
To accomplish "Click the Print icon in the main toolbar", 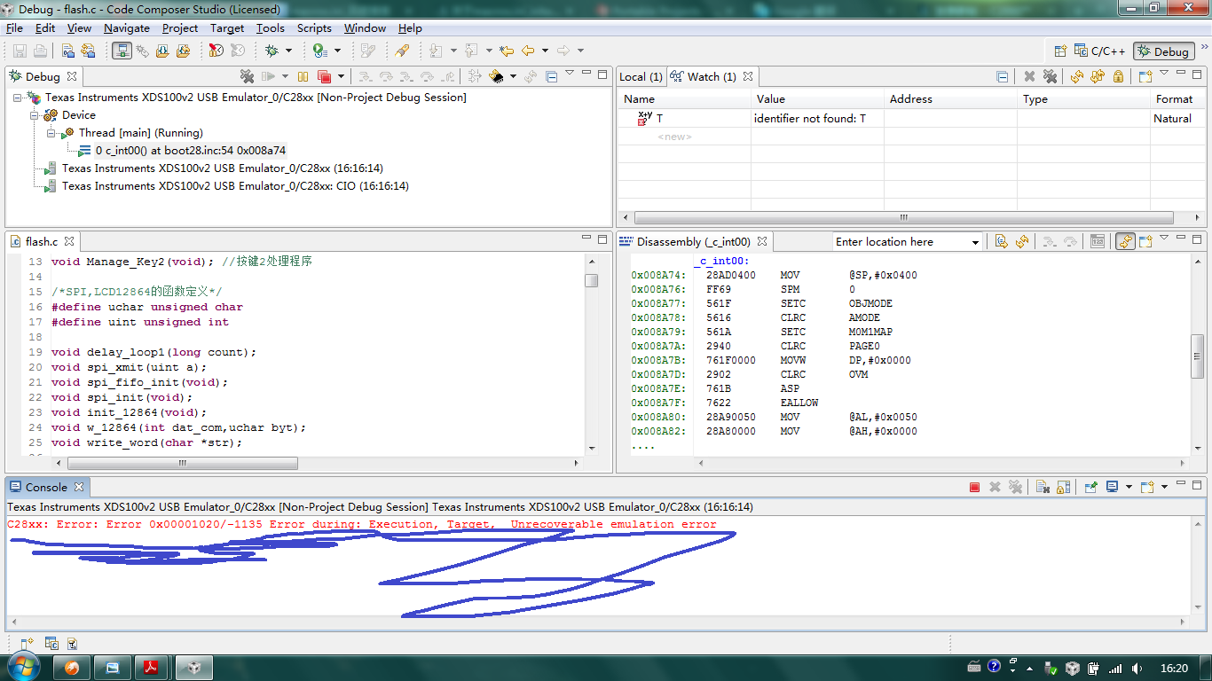I will pyautogui.click(x=40, y=51).
